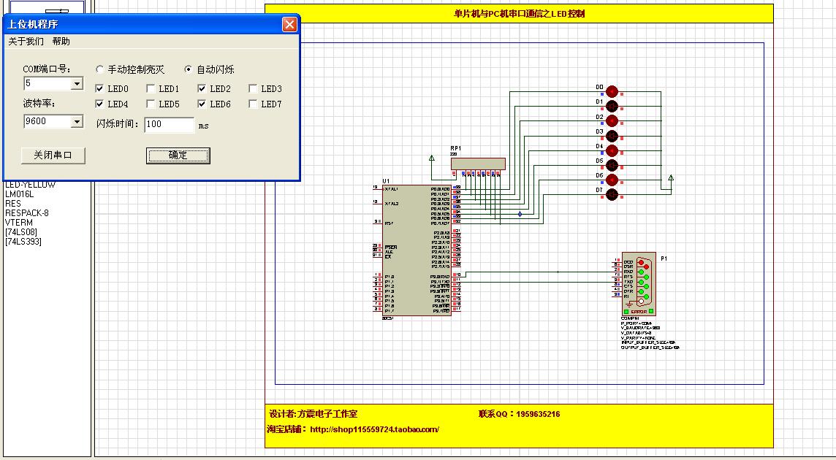Screen dimensions: 836x460
Task: Open the COM端口号 dropdown
Action: 77,84
